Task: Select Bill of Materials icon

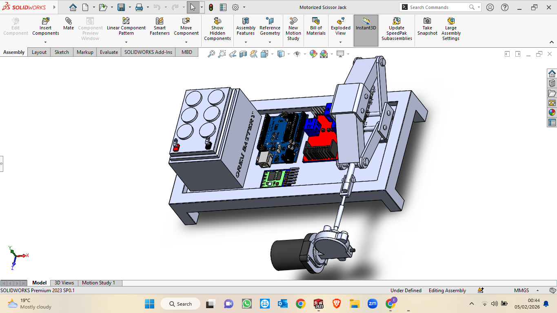Action: (x=316, y=27)
